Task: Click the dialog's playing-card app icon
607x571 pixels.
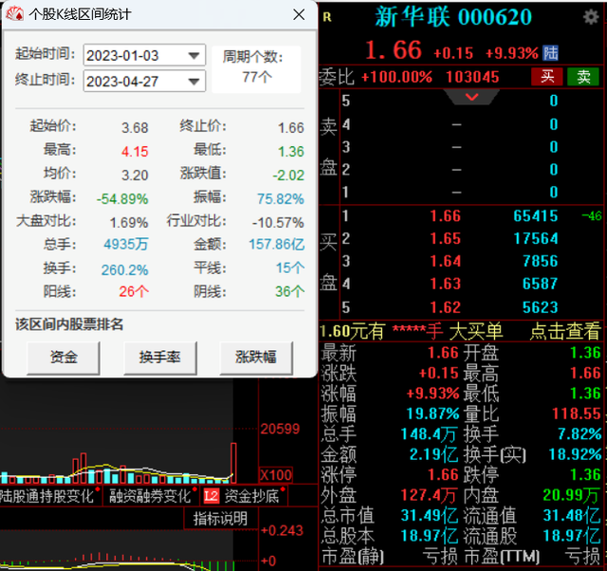Action: click(x=14, y=14)
